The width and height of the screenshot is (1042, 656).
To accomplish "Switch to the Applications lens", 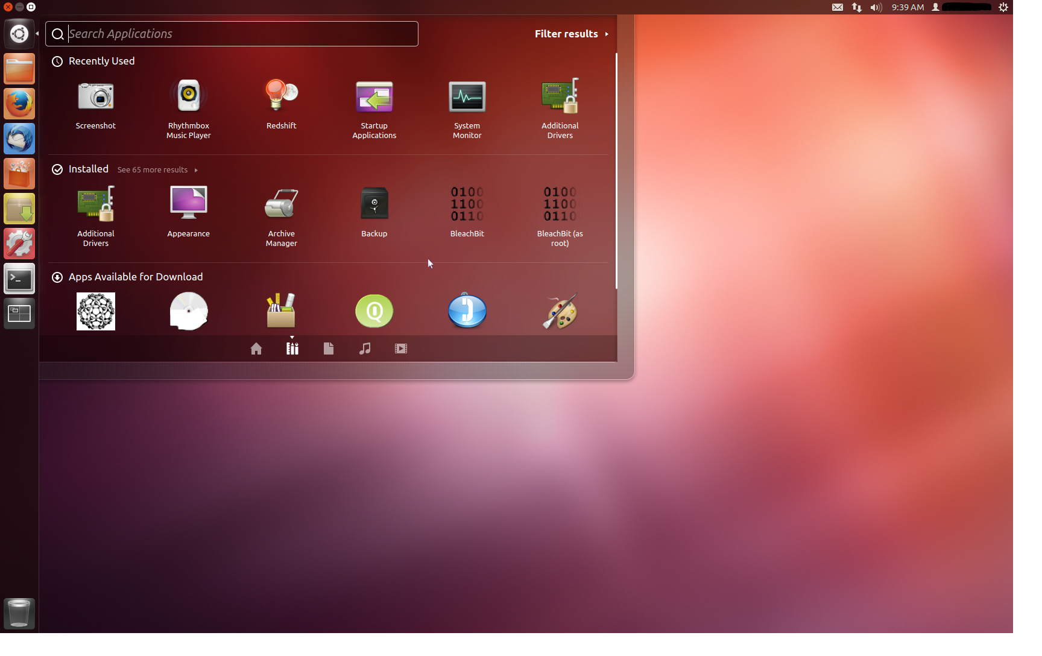I will (292, 348).
